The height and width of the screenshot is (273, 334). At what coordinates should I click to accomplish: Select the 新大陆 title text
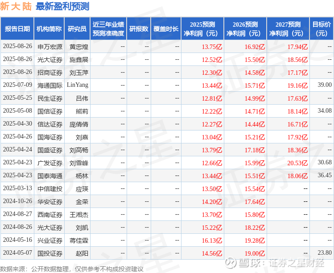coord(16,7)
